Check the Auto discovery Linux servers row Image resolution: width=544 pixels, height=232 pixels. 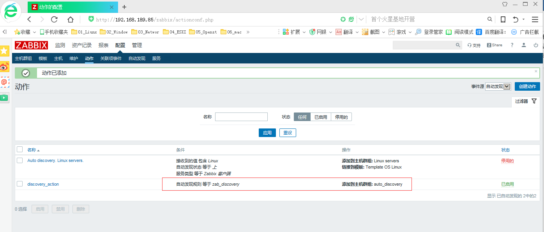pos(20,160)
